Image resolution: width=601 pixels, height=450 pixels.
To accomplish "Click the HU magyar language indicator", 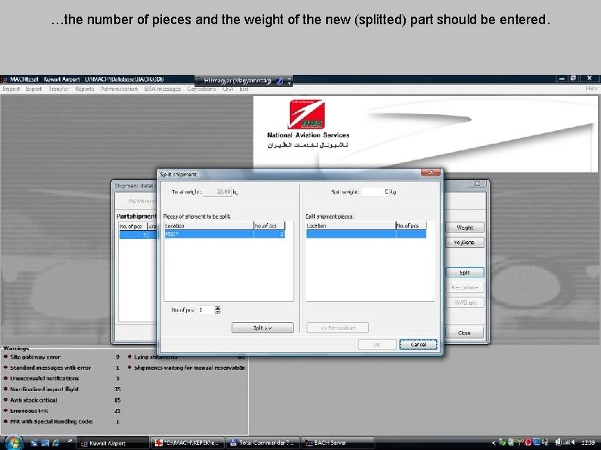I will tap(237, 80).
